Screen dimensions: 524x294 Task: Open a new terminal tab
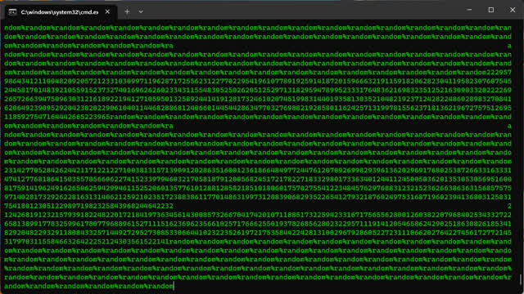[x=127, y=11]
